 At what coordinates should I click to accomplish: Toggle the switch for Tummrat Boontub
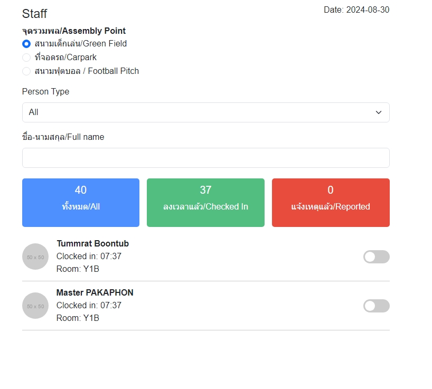(376, 257)
